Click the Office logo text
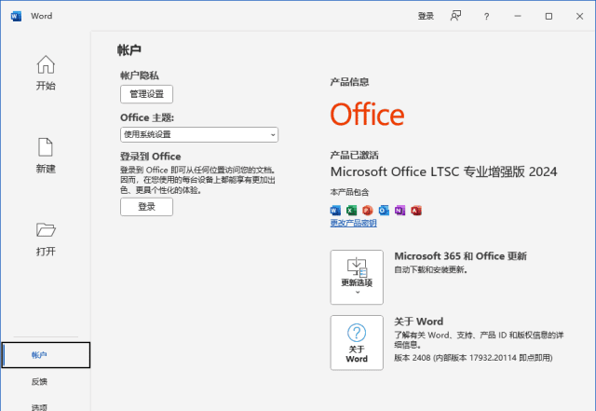596x411 pixels. click(x=367, y=114)
